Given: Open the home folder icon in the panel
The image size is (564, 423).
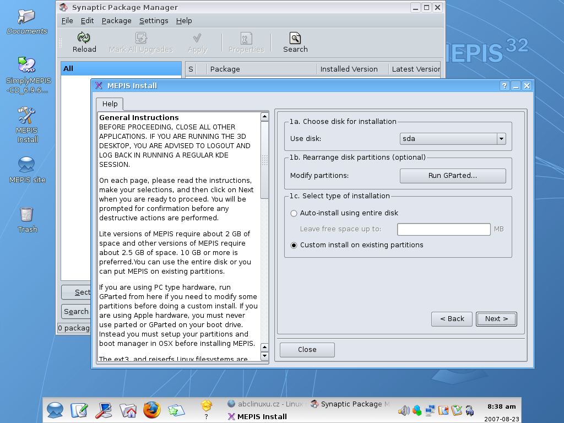Looking at the screenshot, I should point(128,410).
